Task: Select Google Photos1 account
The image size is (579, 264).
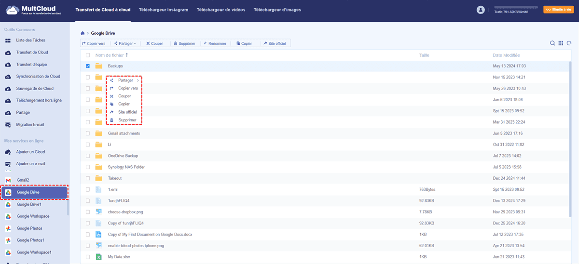Action: pyautogui.click(x=30, y=240)
